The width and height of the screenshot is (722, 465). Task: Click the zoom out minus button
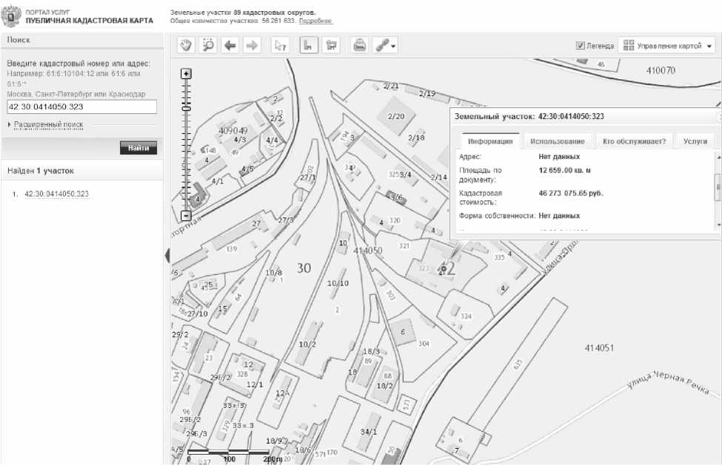coord(187,216)
